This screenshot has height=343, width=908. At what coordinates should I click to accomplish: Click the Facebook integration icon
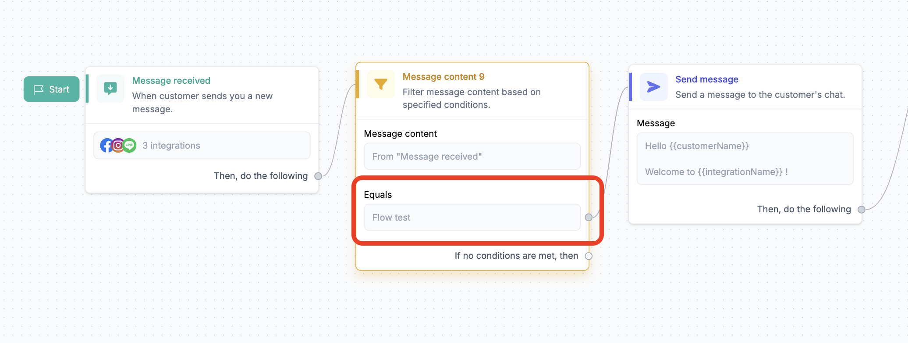(106, 145)
